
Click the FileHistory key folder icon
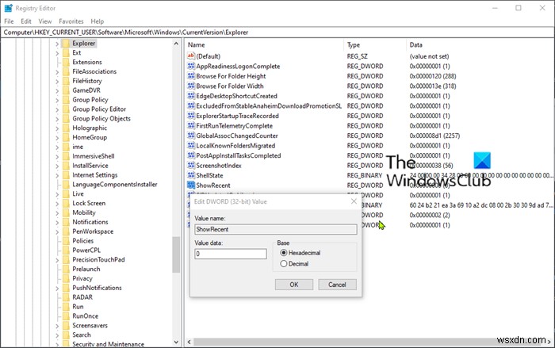[x=66, y=81]
